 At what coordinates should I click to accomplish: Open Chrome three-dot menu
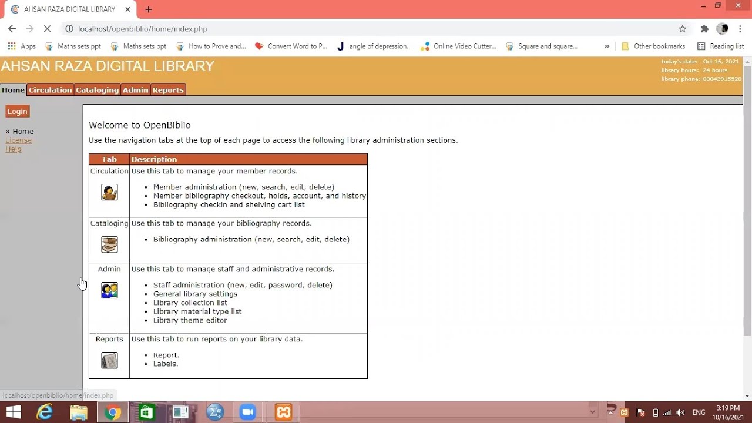741,29
